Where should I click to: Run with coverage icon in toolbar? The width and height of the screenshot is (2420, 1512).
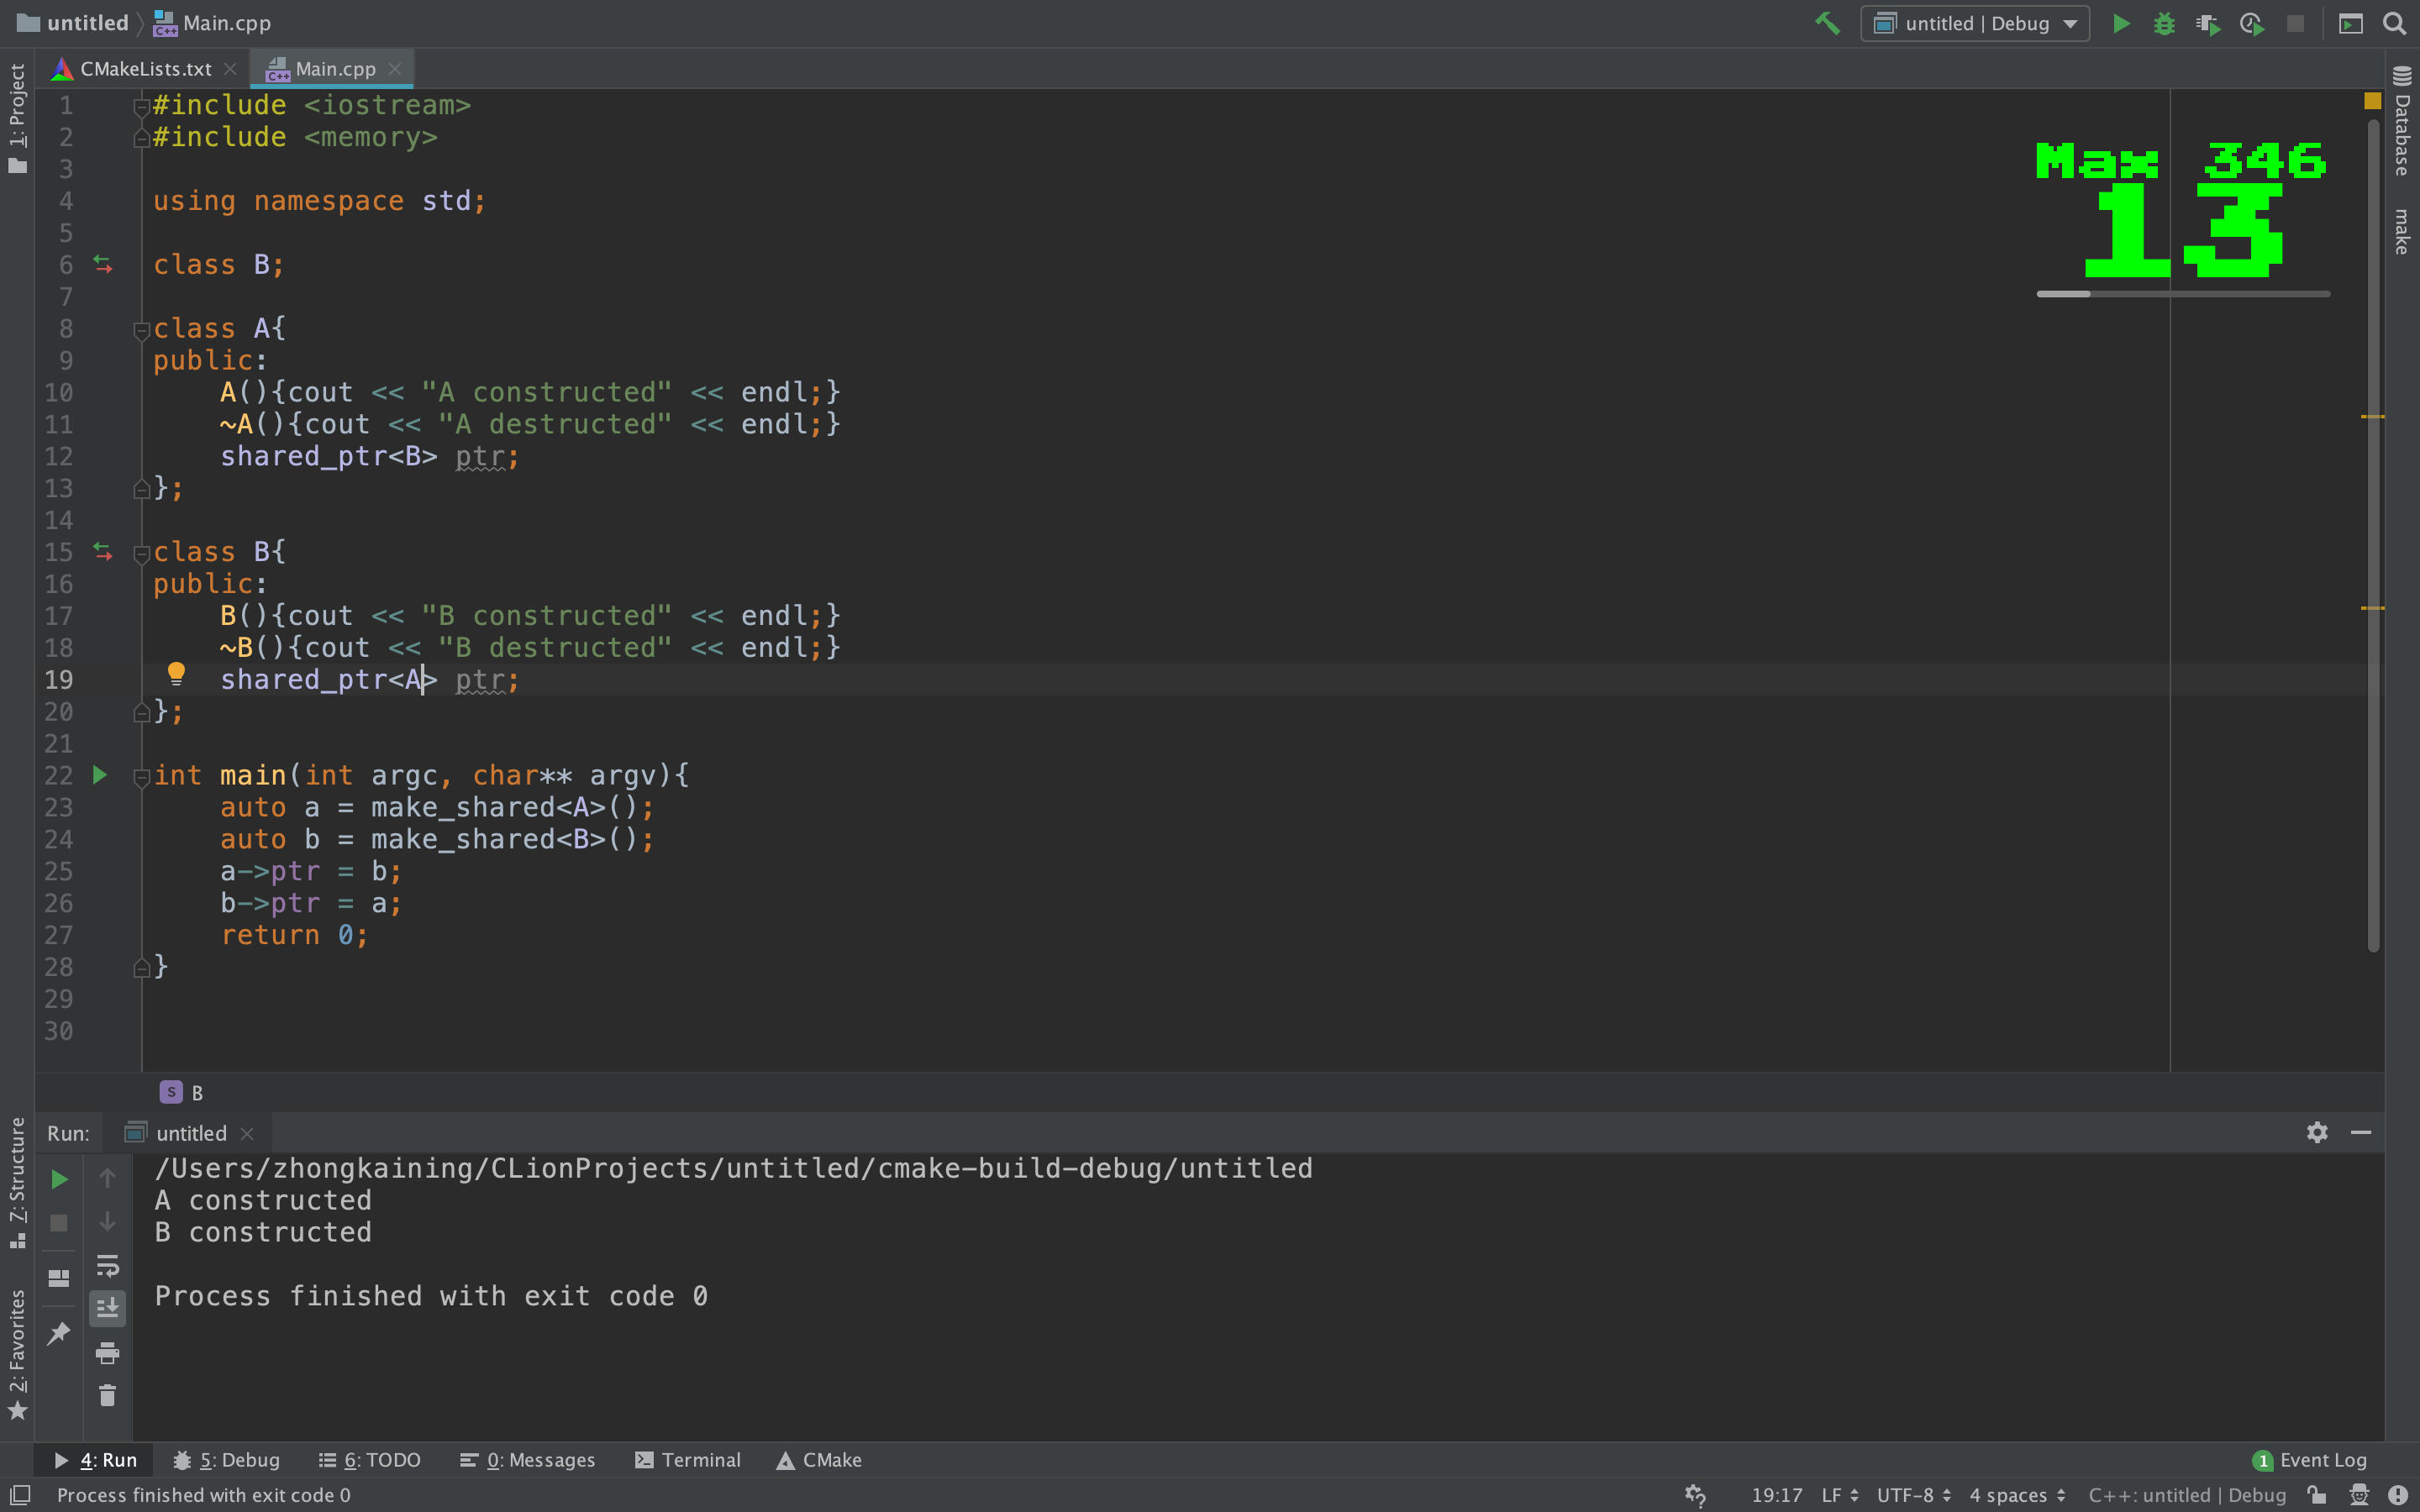(x=2208, y=23)
